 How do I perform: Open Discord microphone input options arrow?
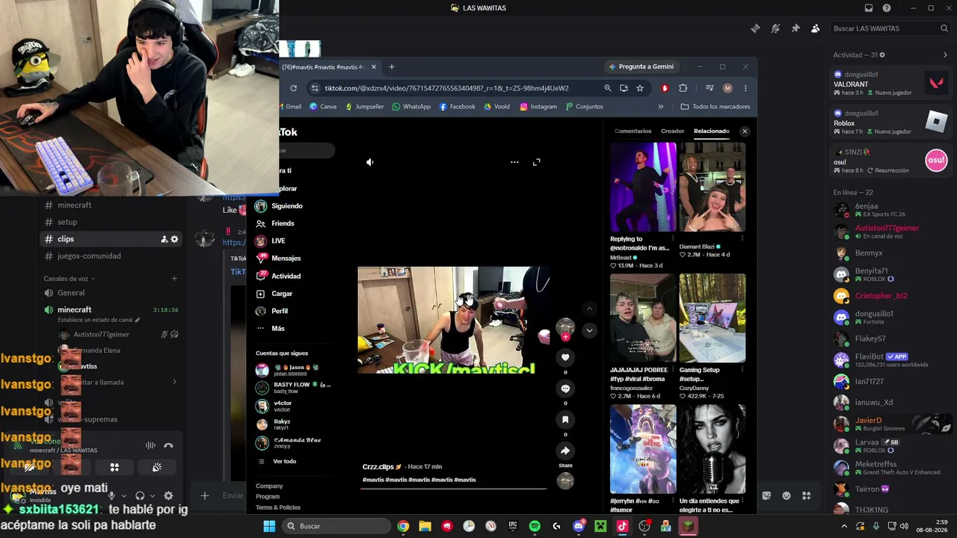[123, 495]
